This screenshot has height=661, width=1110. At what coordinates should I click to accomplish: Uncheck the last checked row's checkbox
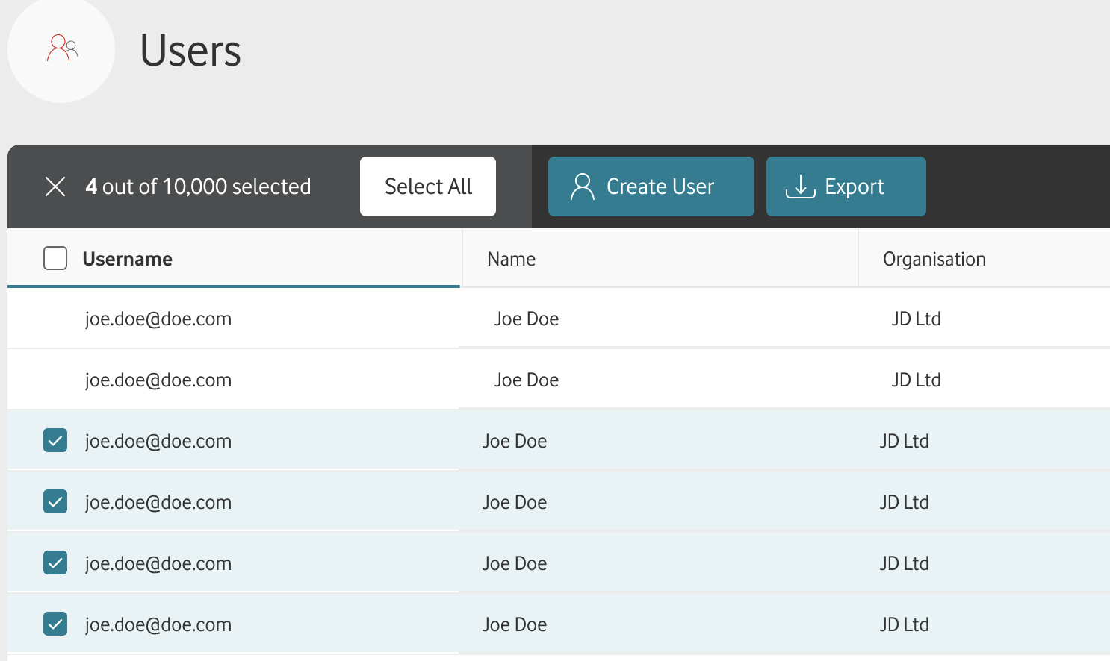coord(55,624)
